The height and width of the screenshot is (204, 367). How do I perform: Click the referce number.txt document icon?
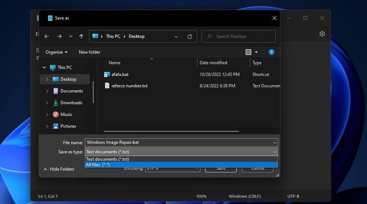point(107,86)
